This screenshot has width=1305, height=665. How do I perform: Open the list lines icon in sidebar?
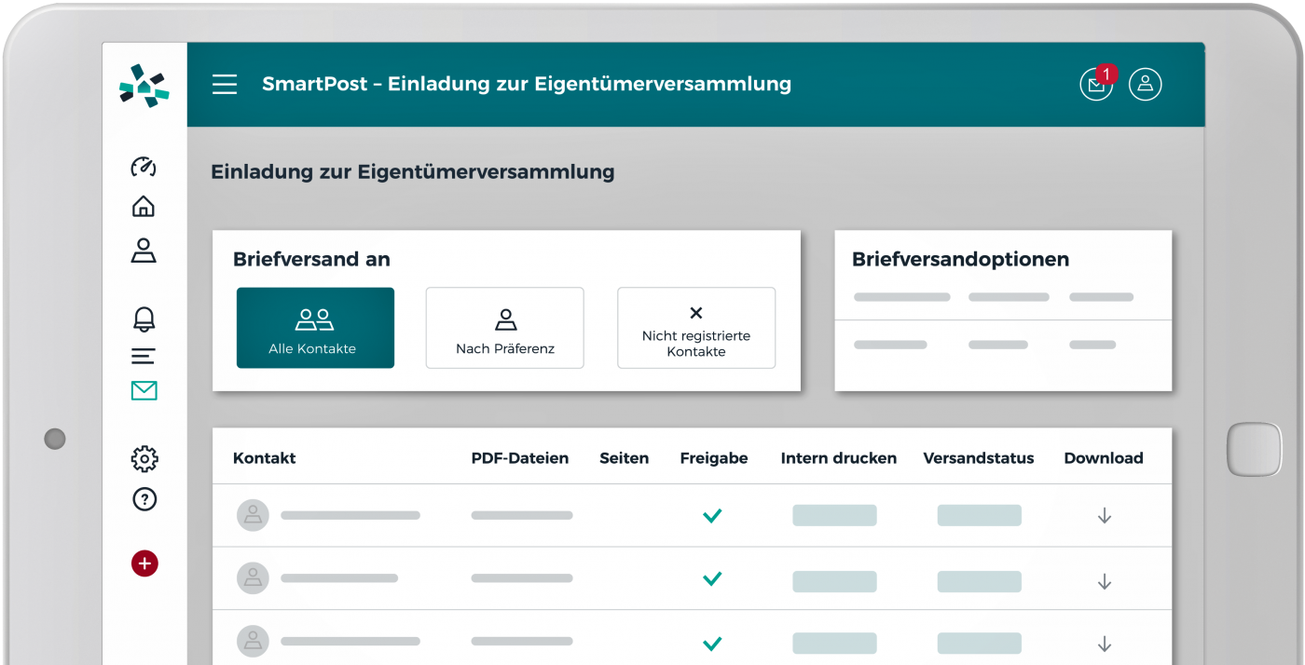point(144,356)
